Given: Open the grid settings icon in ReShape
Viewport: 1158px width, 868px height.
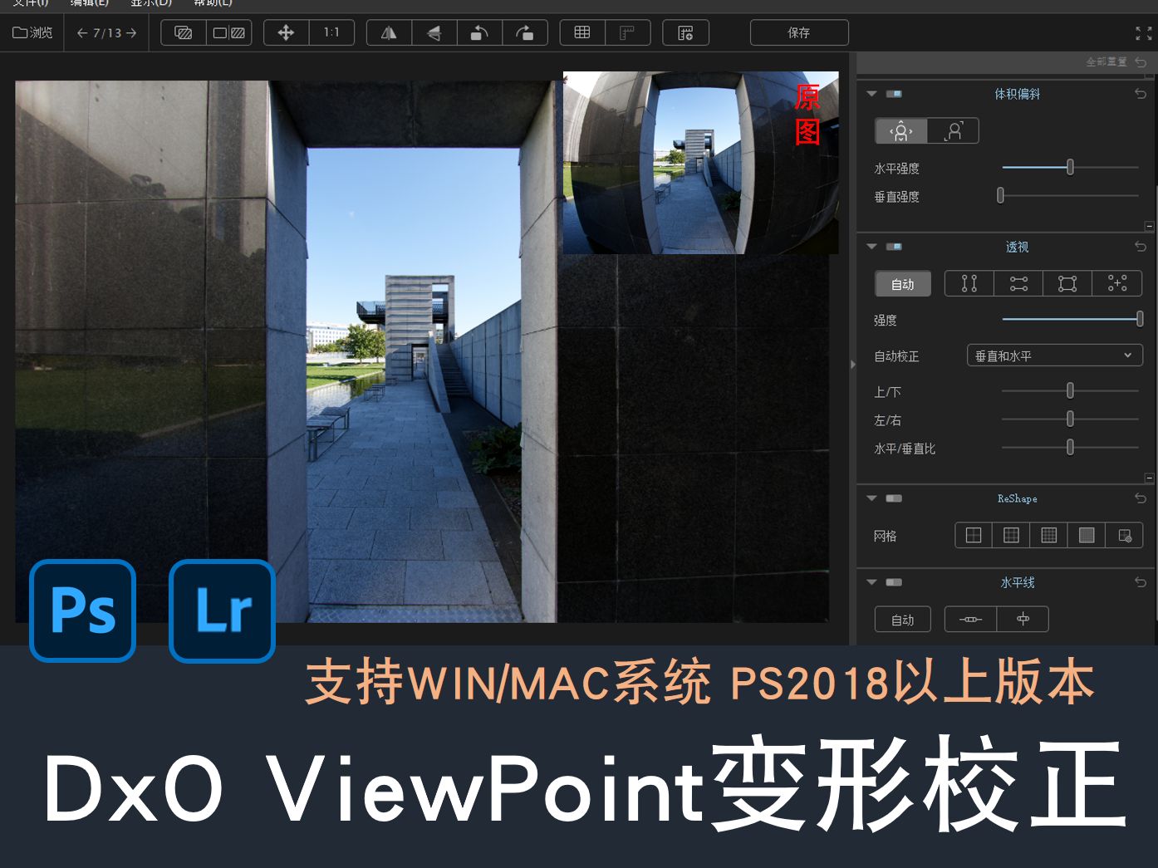Looking at the screenshot, I should [1126, 535].
